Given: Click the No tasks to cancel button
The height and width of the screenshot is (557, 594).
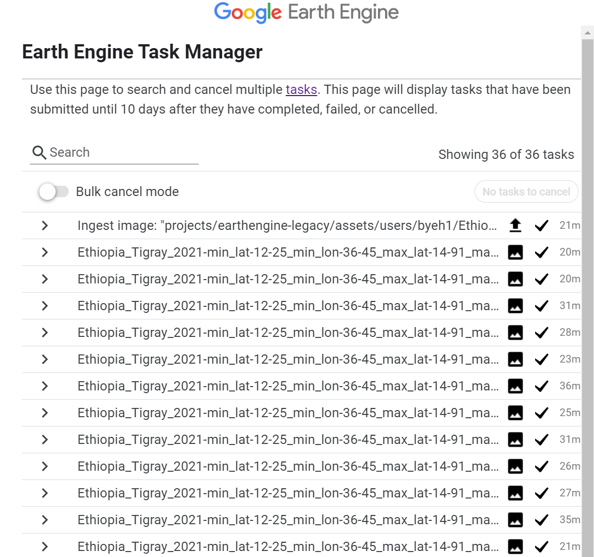Looking at the screenshot, I should tap(526, 192).
